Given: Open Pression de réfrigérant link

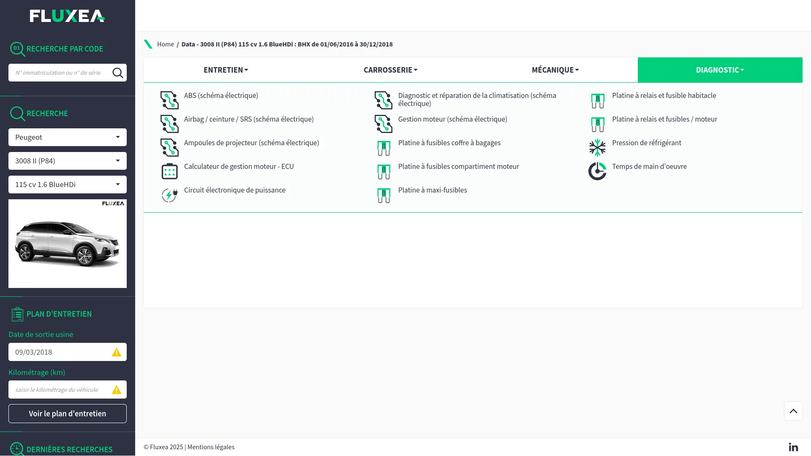Looking at the screenshot, I should coord(646,143).
